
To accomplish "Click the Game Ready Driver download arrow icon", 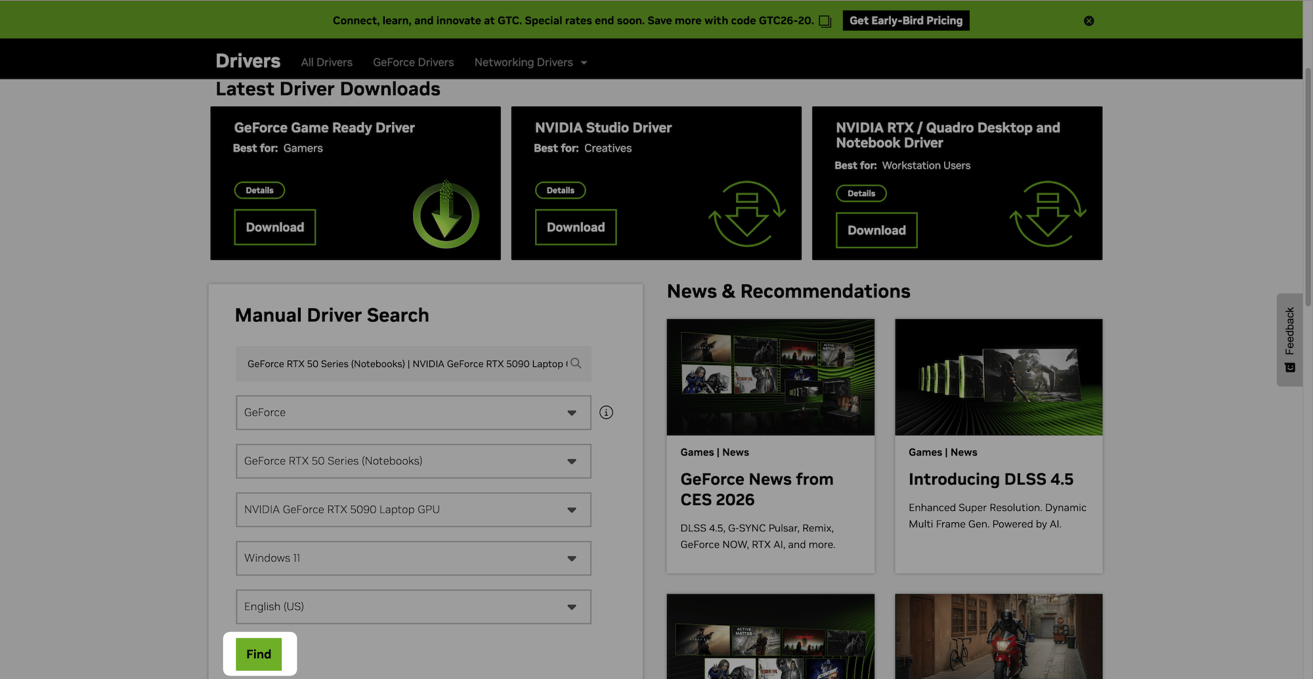I will [x=446, y=215].
